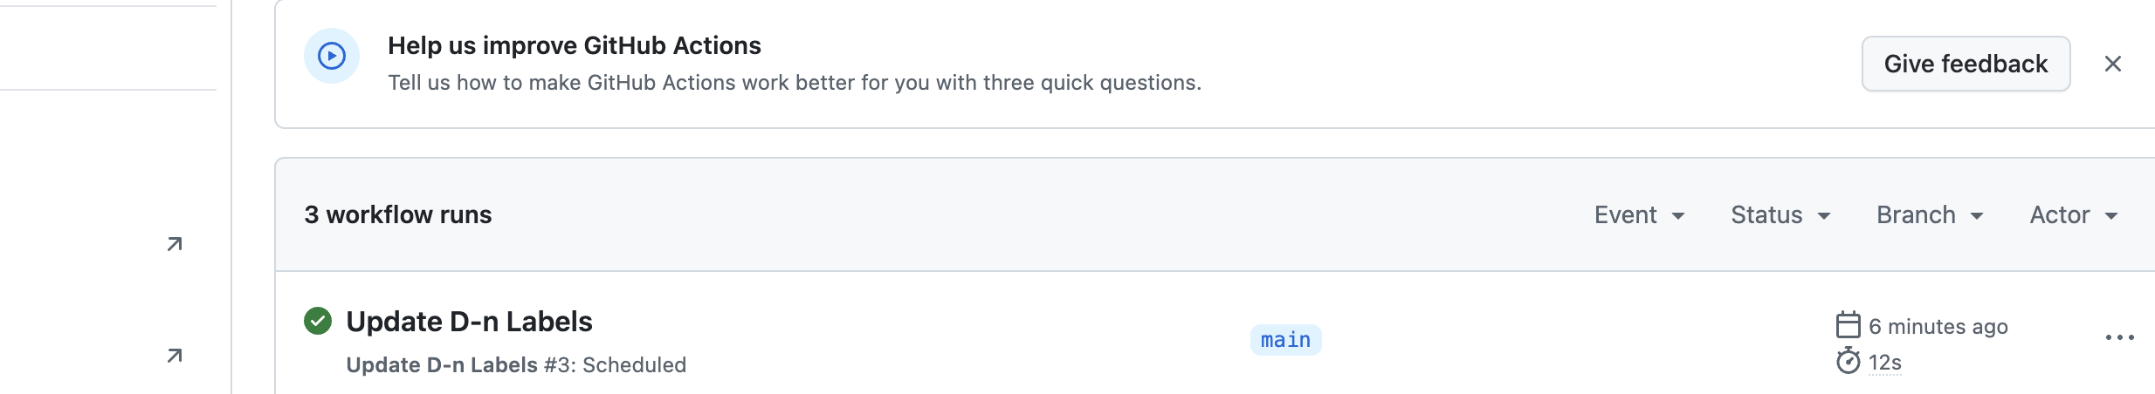Open the Status filter dropdown
The height and width of the screenshot is (394, 2155).
point(1780,215)
